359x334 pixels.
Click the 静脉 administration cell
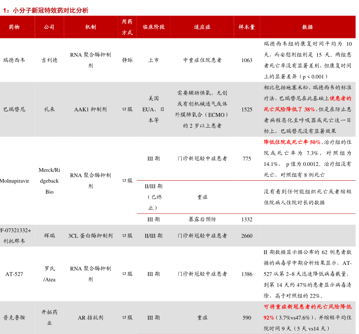127,60
